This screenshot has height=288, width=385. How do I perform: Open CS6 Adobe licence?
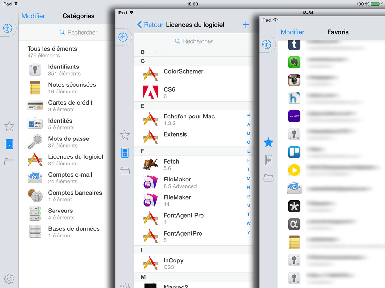click(194, 92)
